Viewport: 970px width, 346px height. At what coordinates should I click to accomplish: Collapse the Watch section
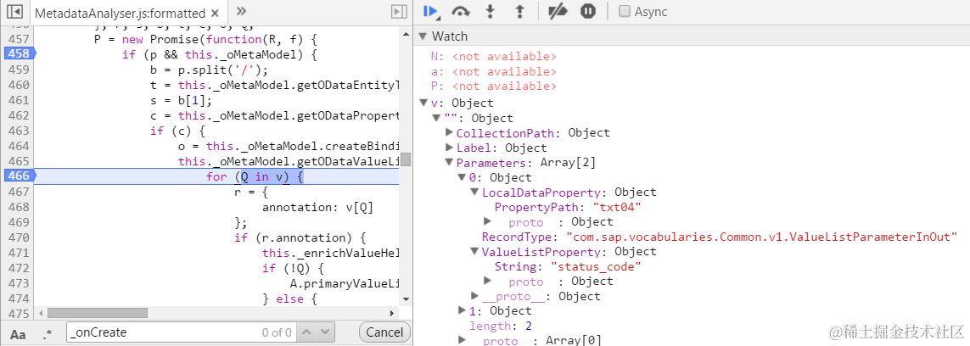click(x=423, y=36)
